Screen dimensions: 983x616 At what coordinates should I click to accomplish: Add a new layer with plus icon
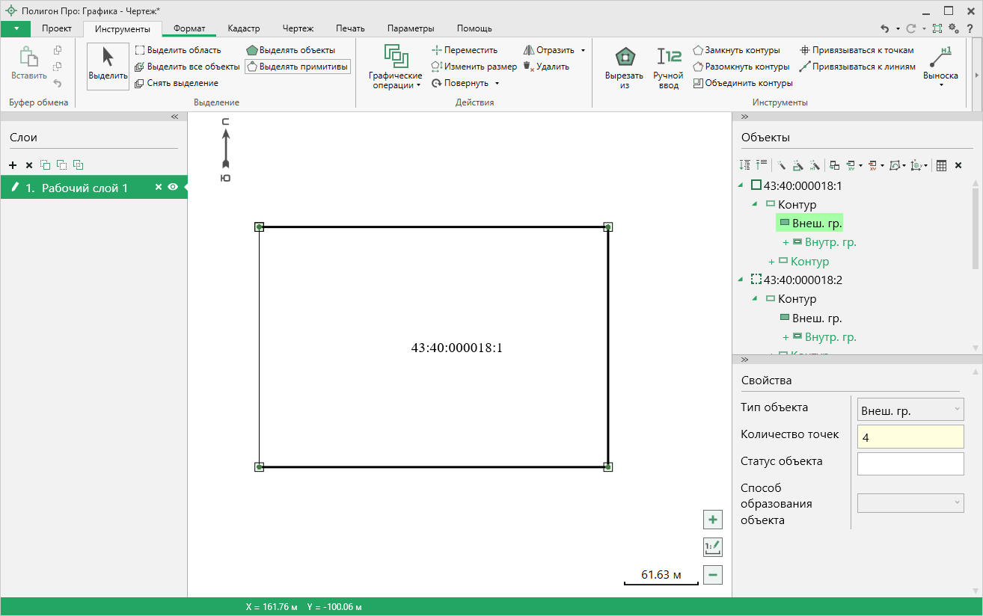13,165
